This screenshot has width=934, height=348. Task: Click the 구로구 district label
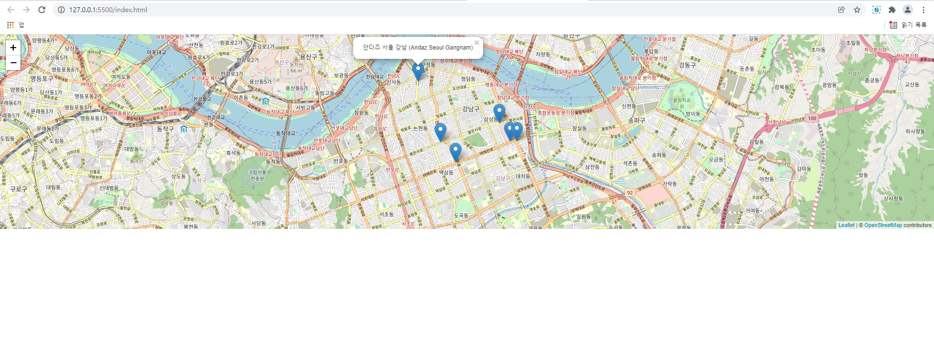tap(19, 189)
